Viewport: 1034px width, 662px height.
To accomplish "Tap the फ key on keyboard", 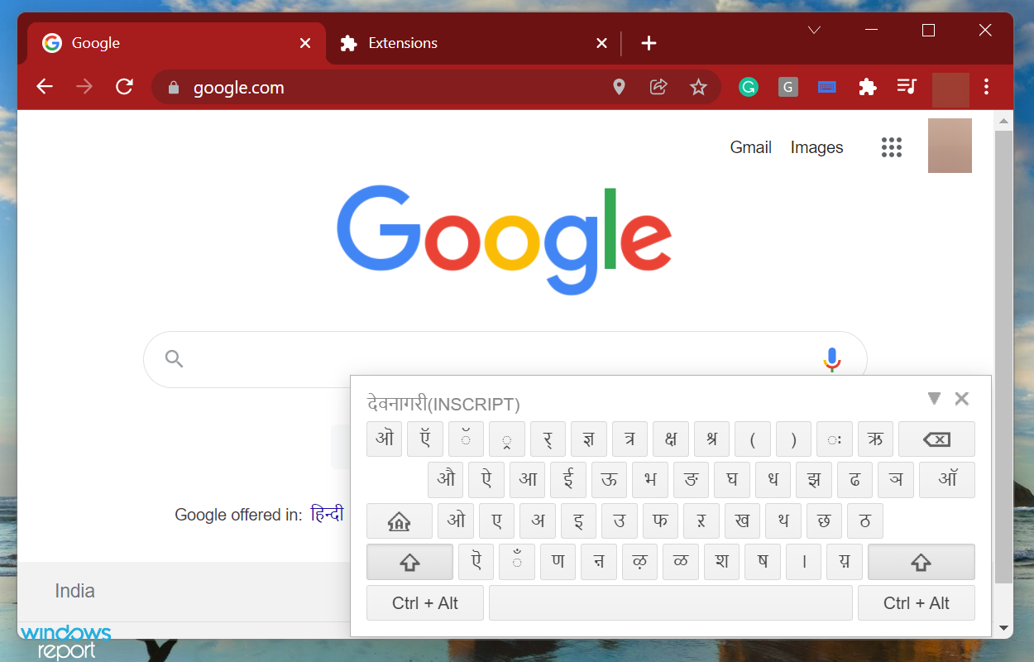I will click(x=660, y=521).
